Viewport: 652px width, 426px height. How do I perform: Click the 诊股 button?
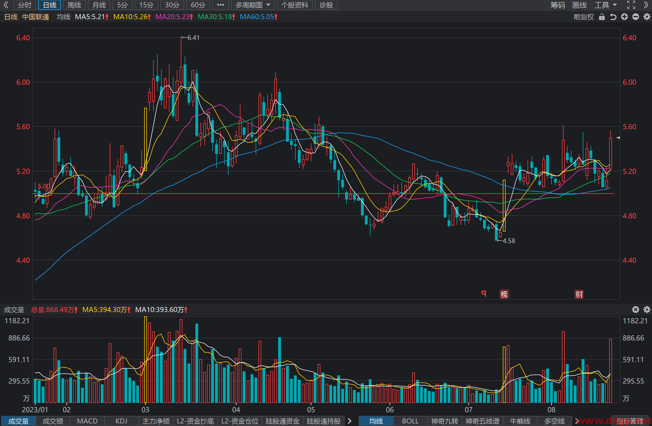(x=326, y=5)
